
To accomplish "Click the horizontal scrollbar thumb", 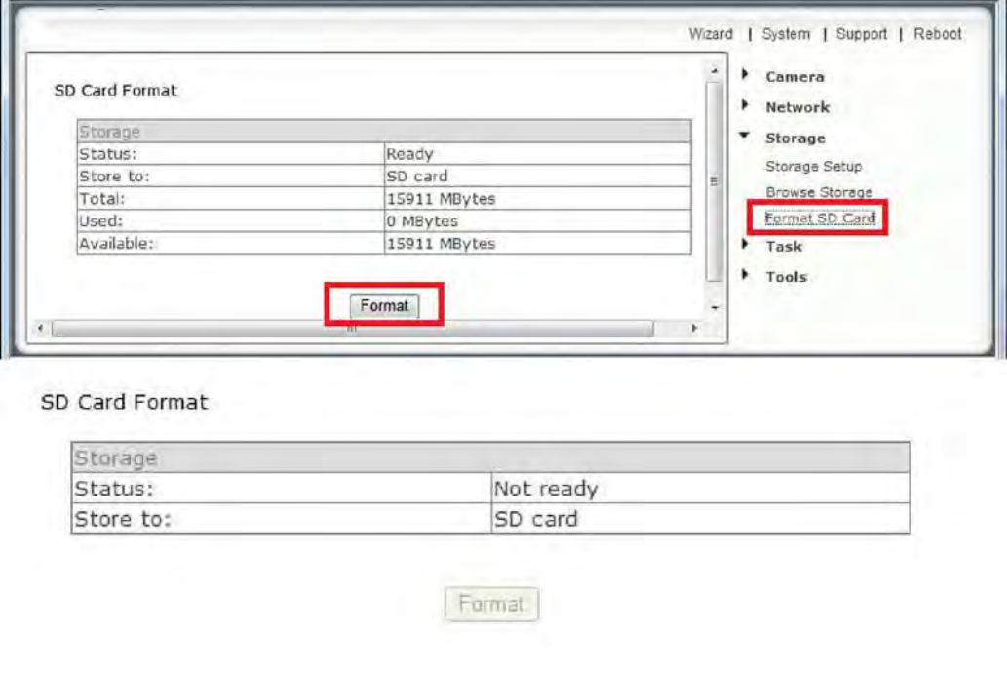I will point(353,329).
